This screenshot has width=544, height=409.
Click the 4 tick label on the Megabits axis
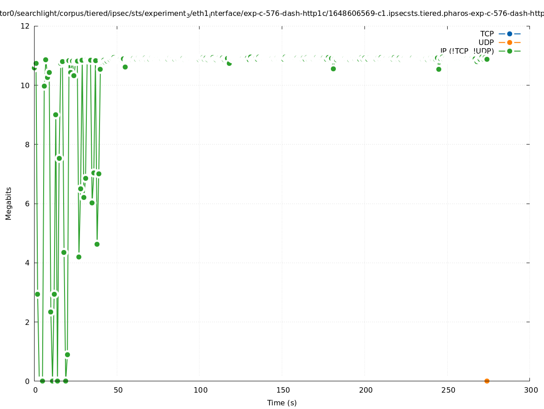(27, 263)
